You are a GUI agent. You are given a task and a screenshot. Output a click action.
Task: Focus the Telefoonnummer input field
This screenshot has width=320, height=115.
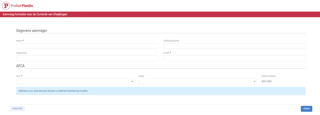tap(234, 46)
